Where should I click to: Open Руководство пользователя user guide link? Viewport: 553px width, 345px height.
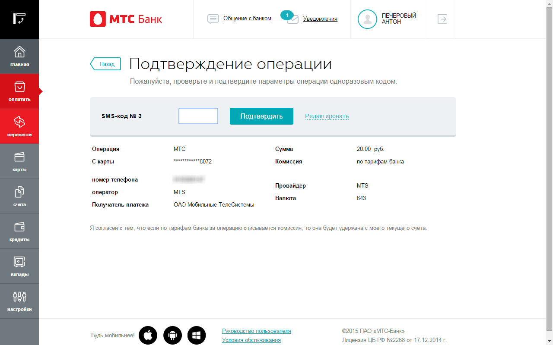point(256,331)
